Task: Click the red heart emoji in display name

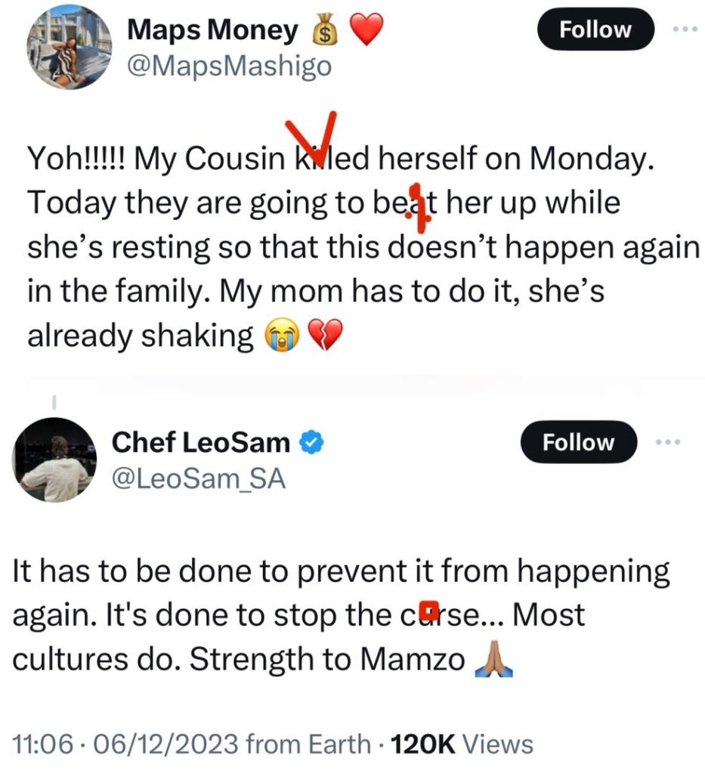Action: coord(366,31)
